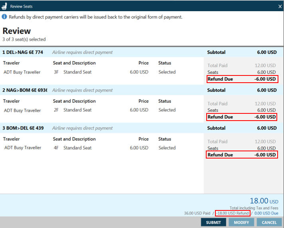Viewport: 284px width, 228px height.
Task: Cancel the seat review
Action: (269, 222)
